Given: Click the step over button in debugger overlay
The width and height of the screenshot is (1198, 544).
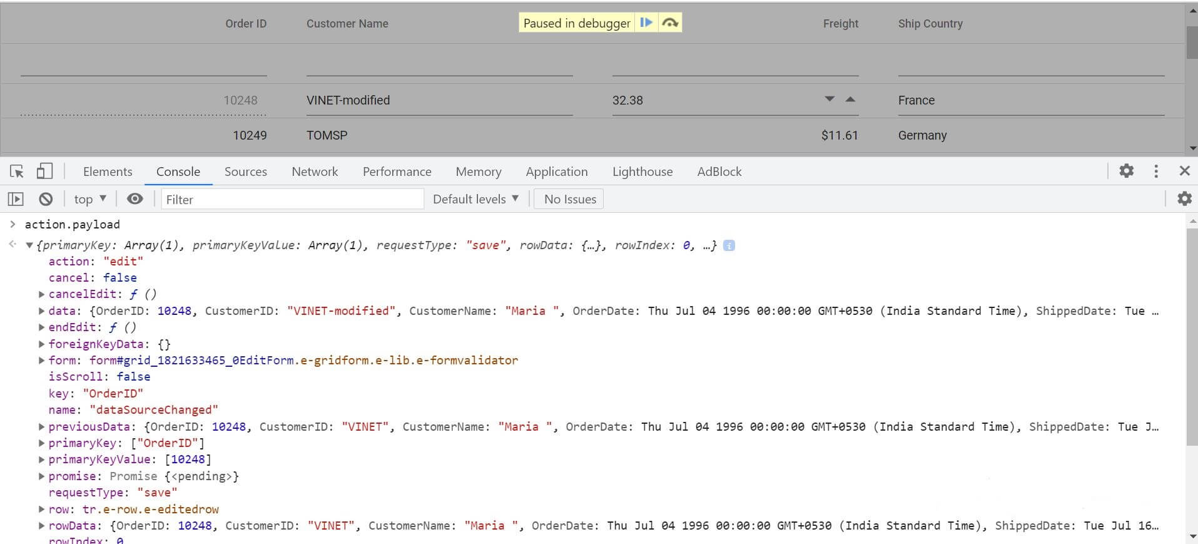Looking at the screenshot, I should tap(670, 23).
